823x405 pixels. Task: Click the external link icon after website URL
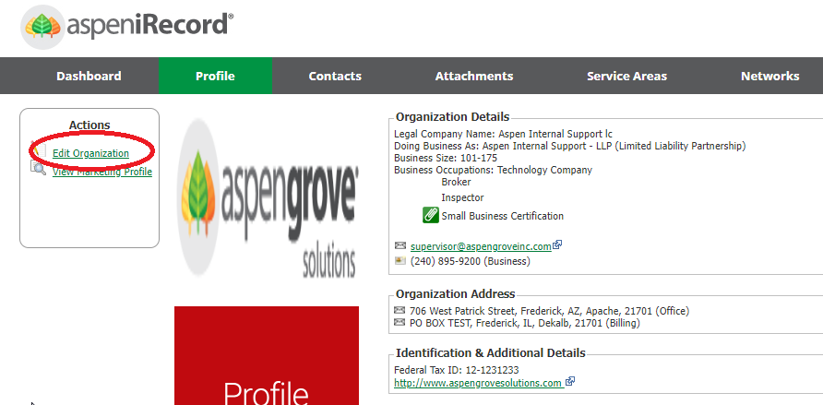tap(570, 381)
